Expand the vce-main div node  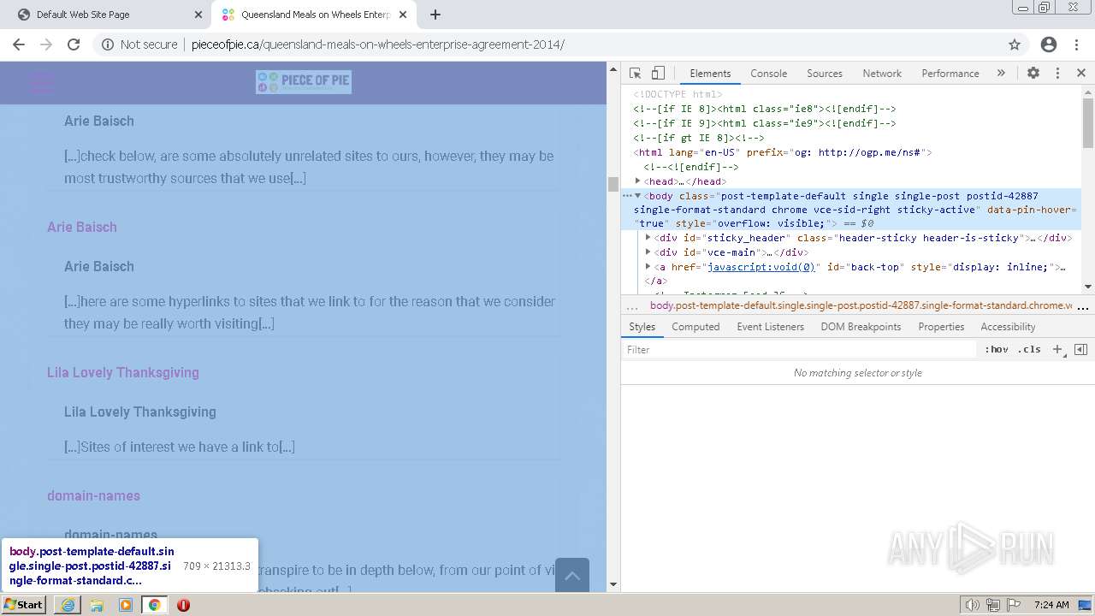pyautogui.click(x=648, y=252)
